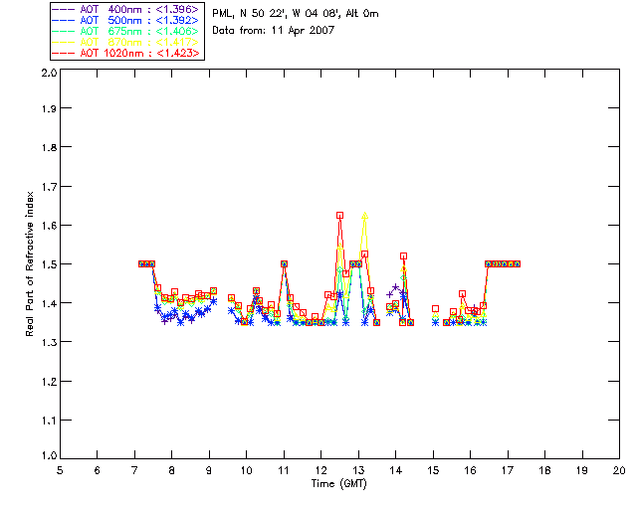The height and width of the screenshot is (509, 637).
Task: Click the y-axis tick label 1.4
Action: click(x=49, y=303)
